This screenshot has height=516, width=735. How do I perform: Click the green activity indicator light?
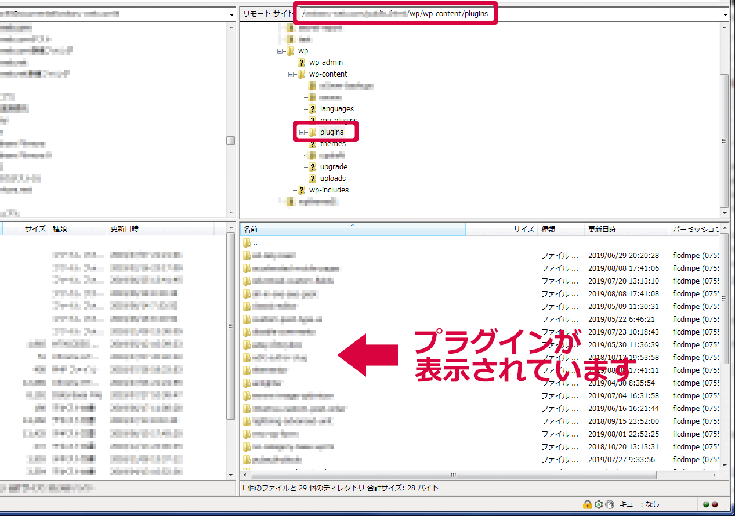pyautogui.click(x=706, y=504)
